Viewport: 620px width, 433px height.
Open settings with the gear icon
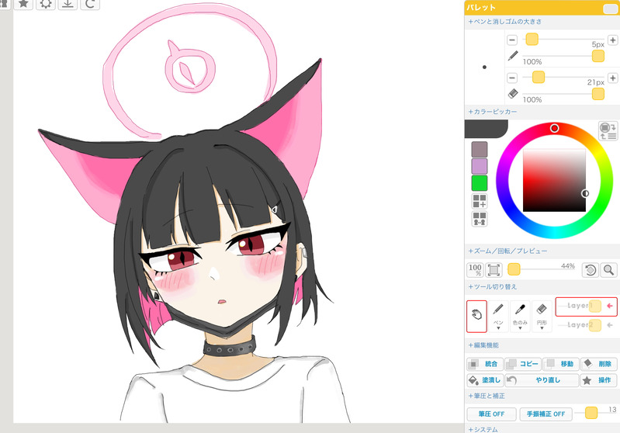click(46, 4)
